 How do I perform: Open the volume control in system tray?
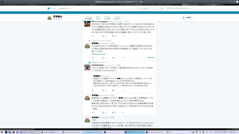[x=203, y=132]
